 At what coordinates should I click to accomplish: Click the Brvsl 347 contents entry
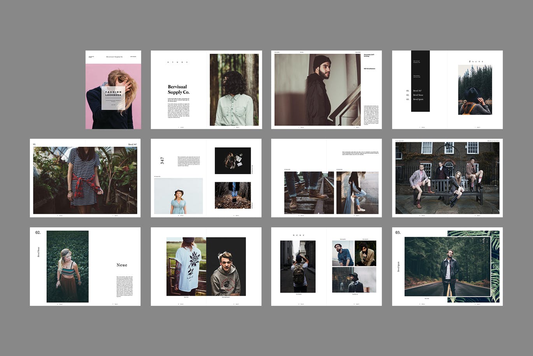[417, 91]
